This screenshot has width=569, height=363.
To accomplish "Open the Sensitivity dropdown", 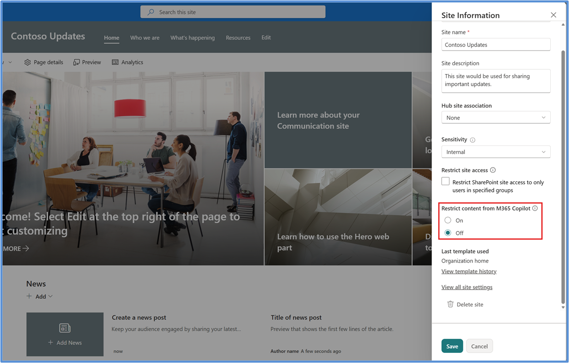I will [x=496, y=151].
